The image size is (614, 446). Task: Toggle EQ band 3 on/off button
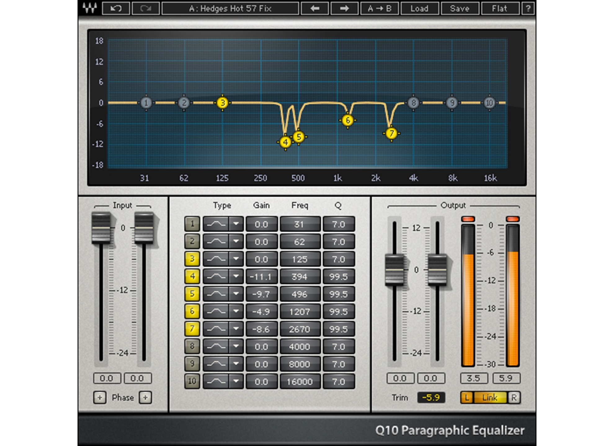[x=192, y=259]
